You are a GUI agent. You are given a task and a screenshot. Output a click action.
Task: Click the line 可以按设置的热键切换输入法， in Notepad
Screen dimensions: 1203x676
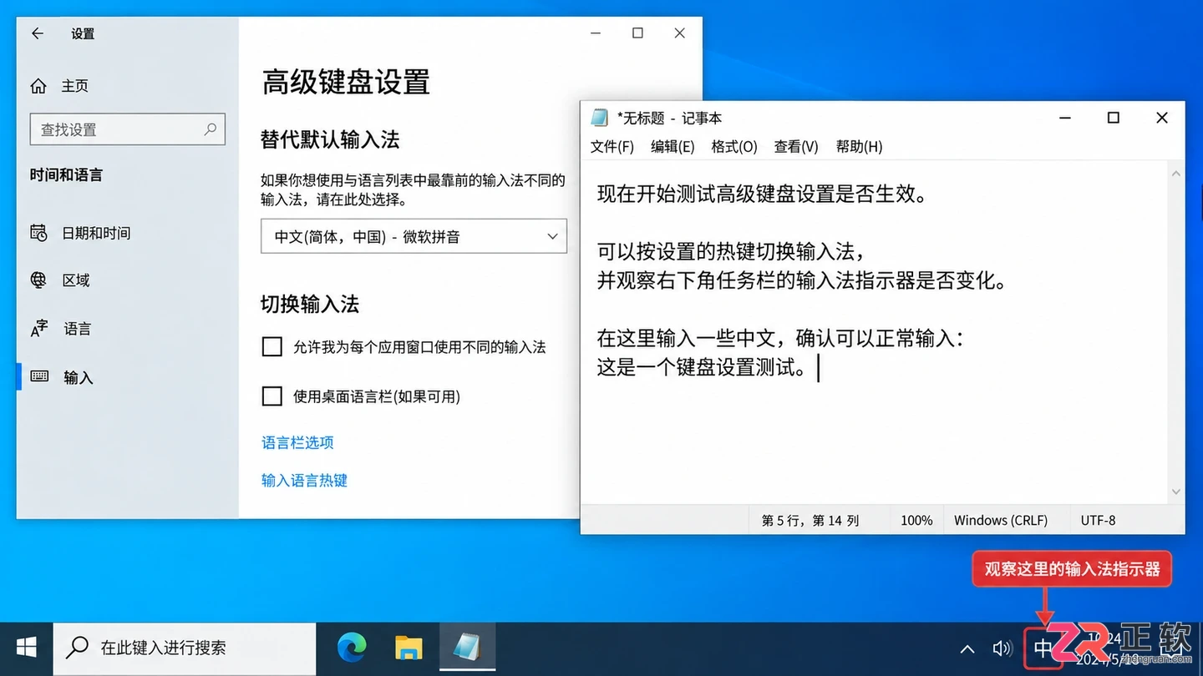pos(731,251)
